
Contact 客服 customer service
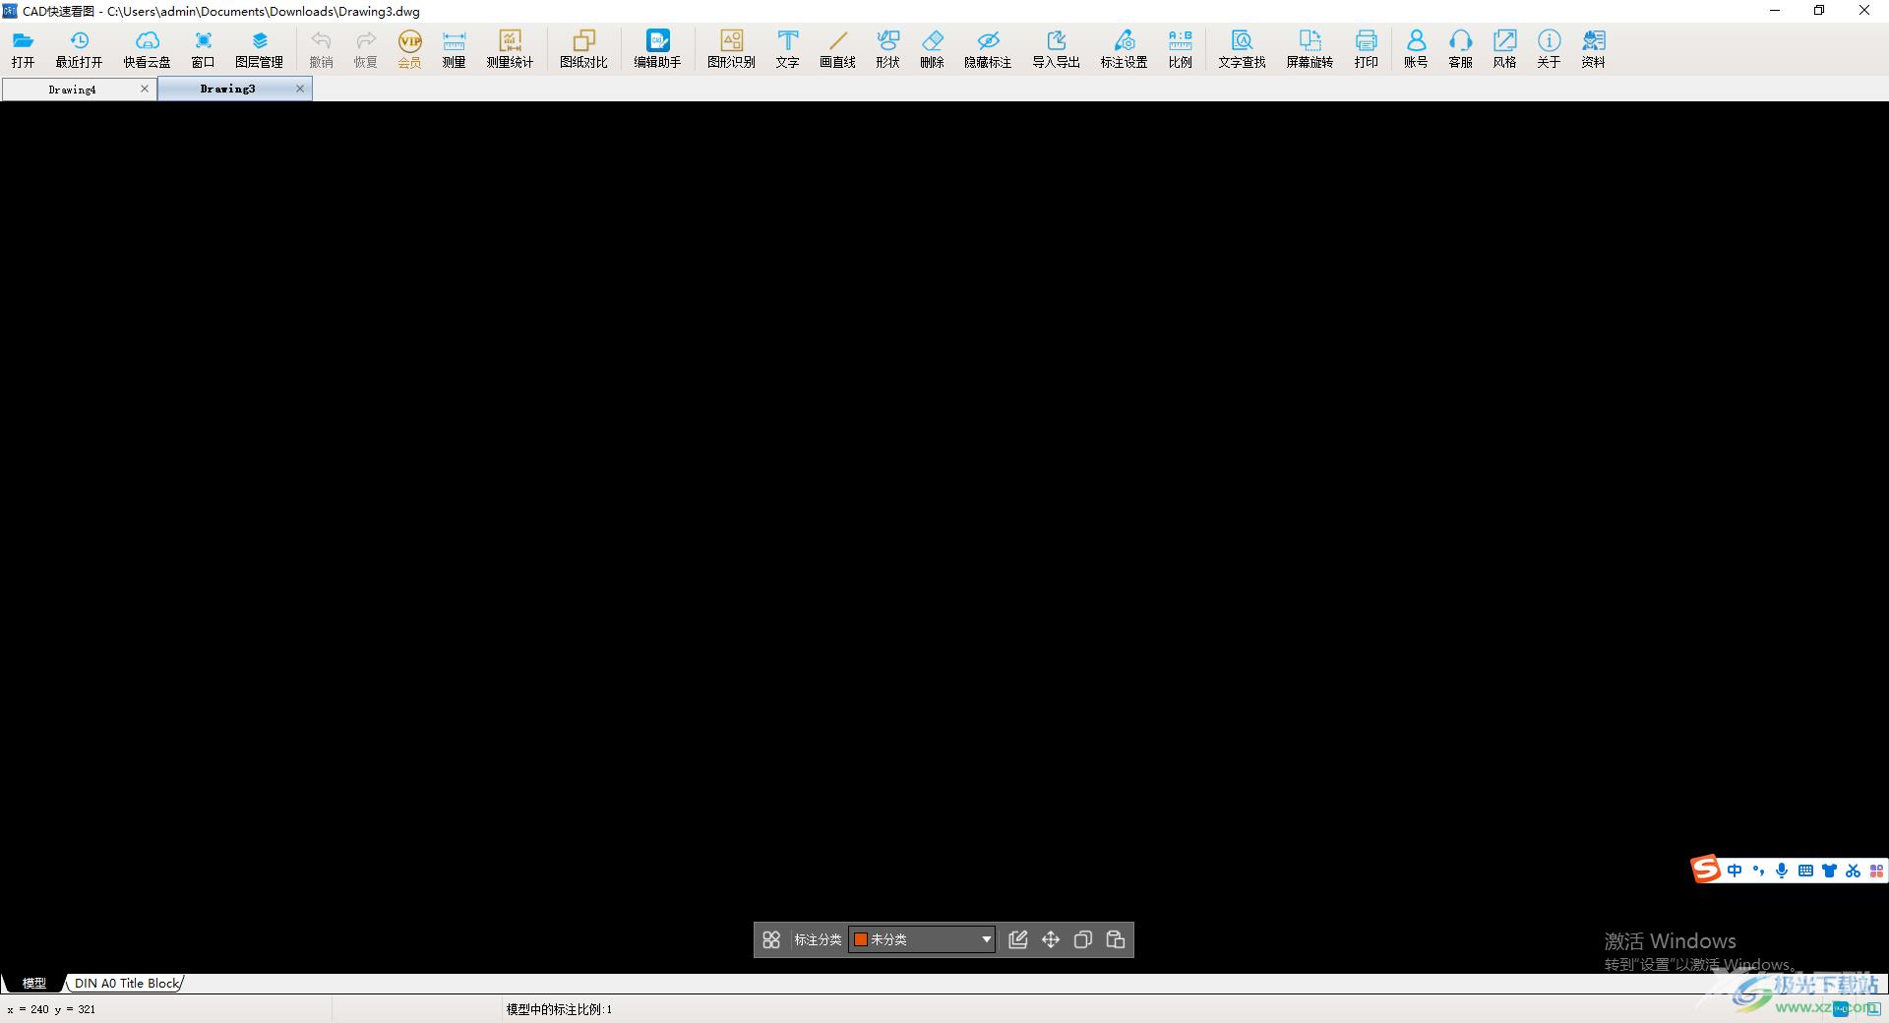[x=1460, y=48]
